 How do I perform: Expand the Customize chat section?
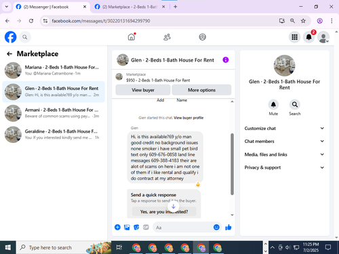click(284, 128)
